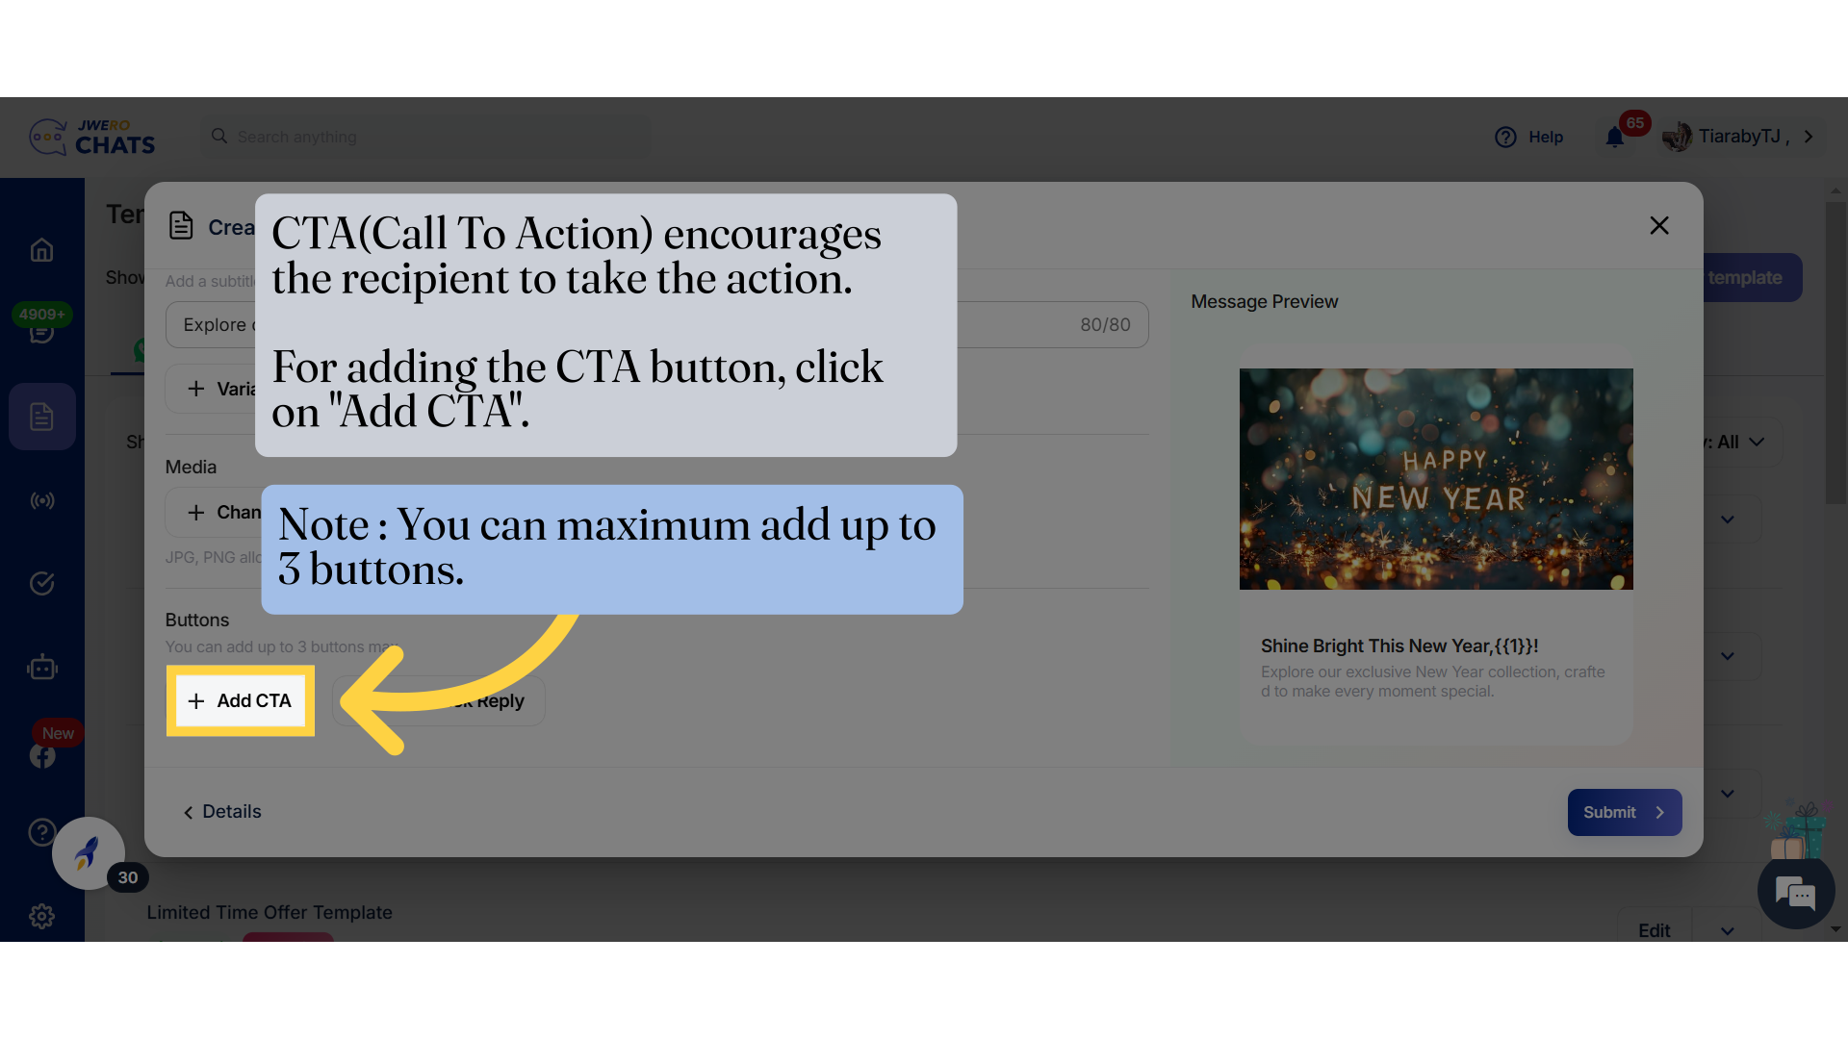1848x1039 pixels.
Task: Open the Chatbot robot icon in sidebar
Action: click(41, 668)
